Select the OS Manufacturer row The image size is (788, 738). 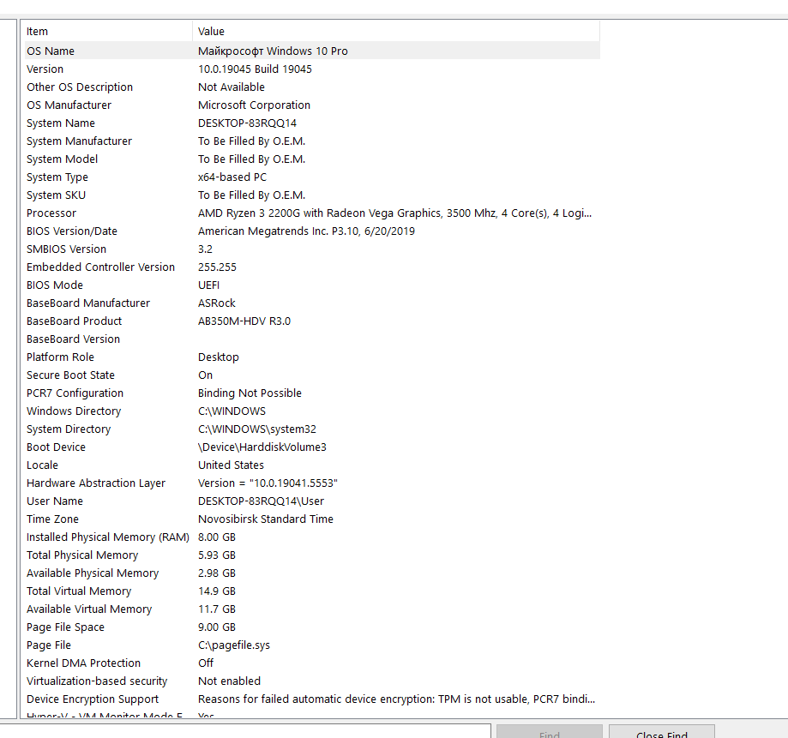312,105
